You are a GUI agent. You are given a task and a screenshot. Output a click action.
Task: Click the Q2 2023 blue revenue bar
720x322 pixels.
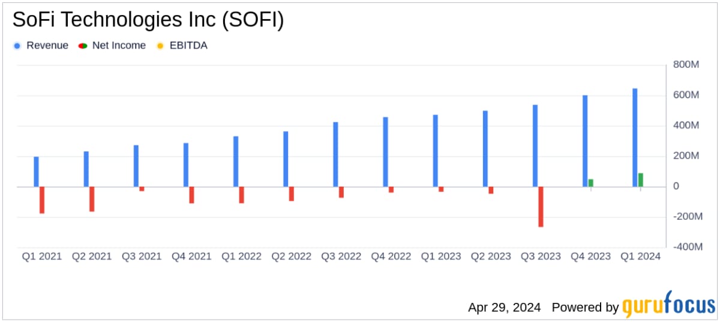pyautogui.click(x=485, y=149)
